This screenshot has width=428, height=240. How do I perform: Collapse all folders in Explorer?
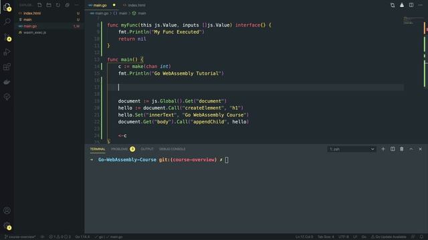(67, 5)
